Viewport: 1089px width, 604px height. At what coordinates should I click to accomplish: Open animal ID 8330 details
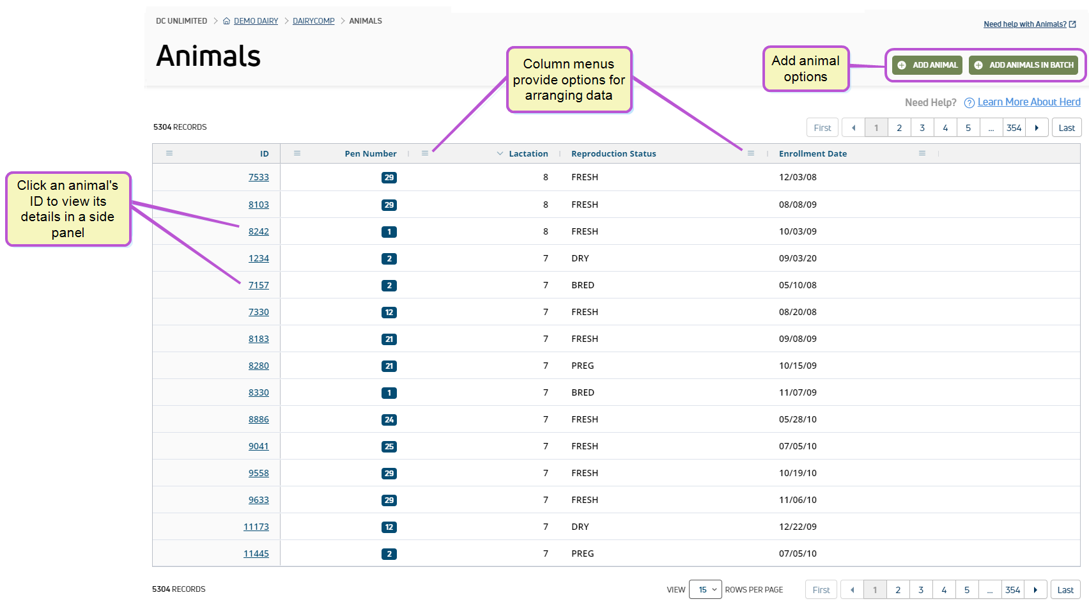(259, 393)
